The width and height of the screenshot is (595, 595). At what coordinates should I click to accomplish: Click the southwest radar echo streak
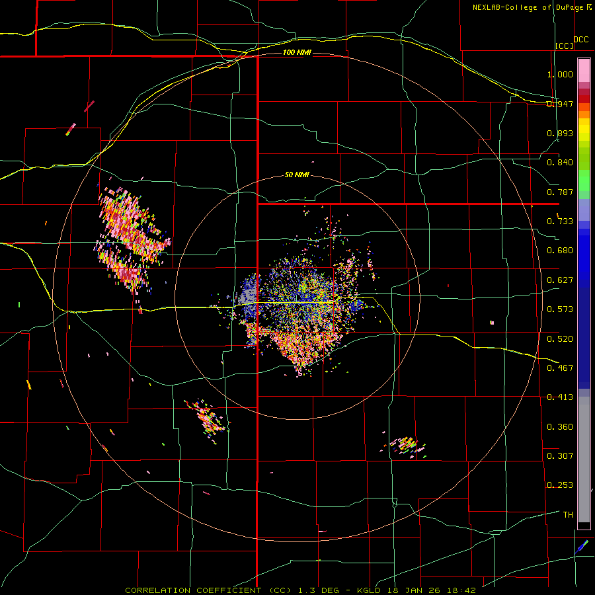[207, 419]
